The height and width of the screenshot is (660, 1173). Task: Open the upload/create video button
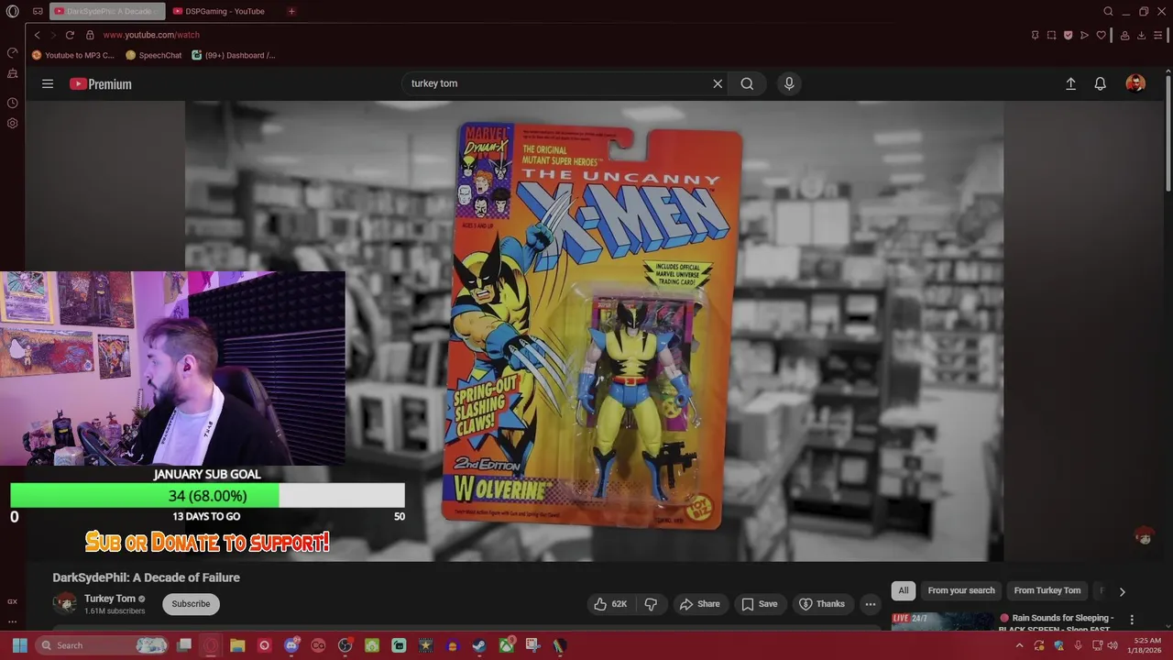pos(1070,83)
